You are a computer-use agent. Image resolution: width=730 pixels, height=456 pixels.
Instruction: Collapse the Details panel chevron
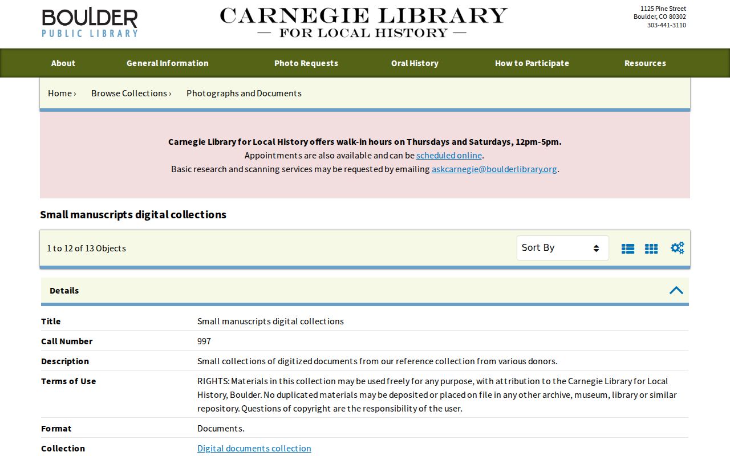point(676,290)
